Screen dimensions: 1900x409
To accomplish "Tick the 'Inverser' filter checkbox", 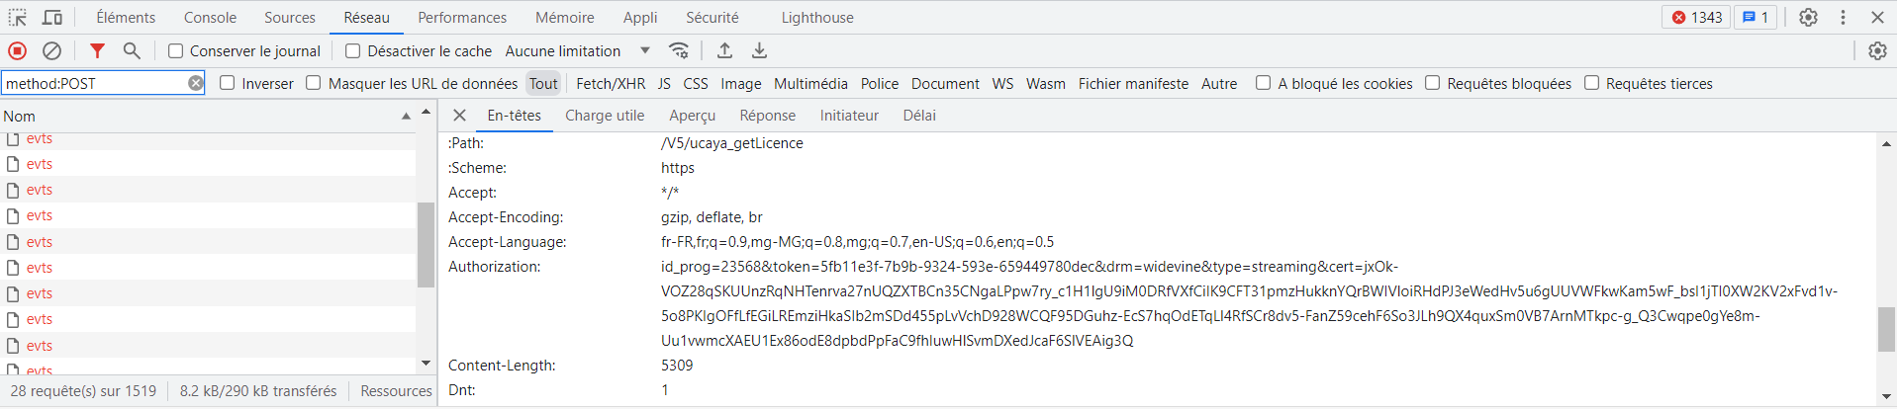I will [228, 83].
